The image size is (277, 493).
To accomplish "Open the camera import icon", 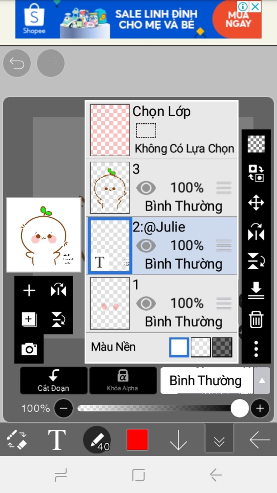I will [x=29, y=349].
